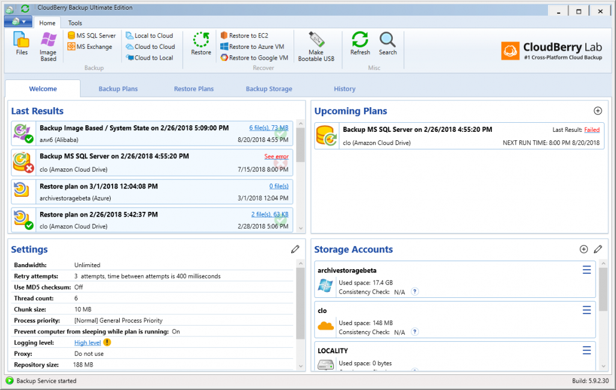Edit settings with the pencil icon
Viewport: 616px width, 390px height.
click(x=295, y=249)
